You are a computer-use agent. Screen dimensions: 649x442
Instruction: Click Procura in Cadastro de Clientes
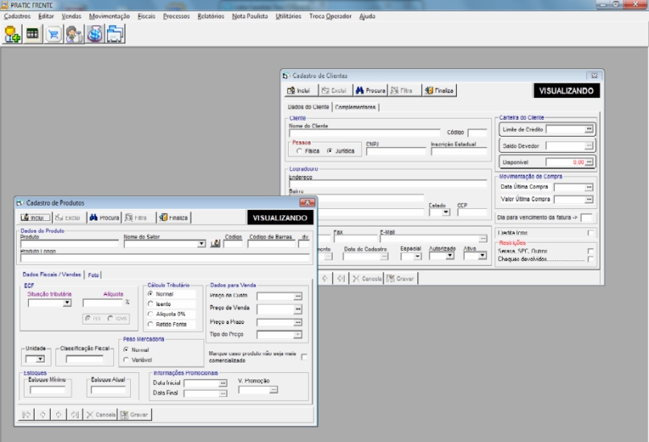coord(371,91)
